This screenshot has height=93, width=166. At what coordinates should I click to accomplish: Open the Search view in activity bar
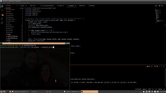click(2, 10)
